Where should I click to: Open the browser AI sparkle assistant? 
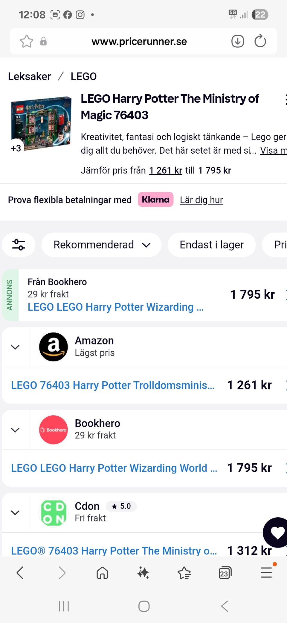(x=143, y=573)
